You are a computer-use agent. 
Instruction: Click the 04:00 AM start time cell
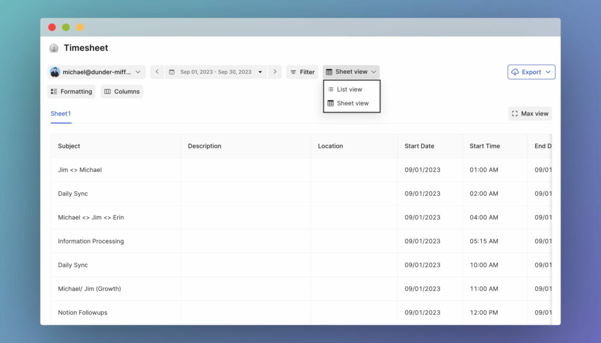495,218
